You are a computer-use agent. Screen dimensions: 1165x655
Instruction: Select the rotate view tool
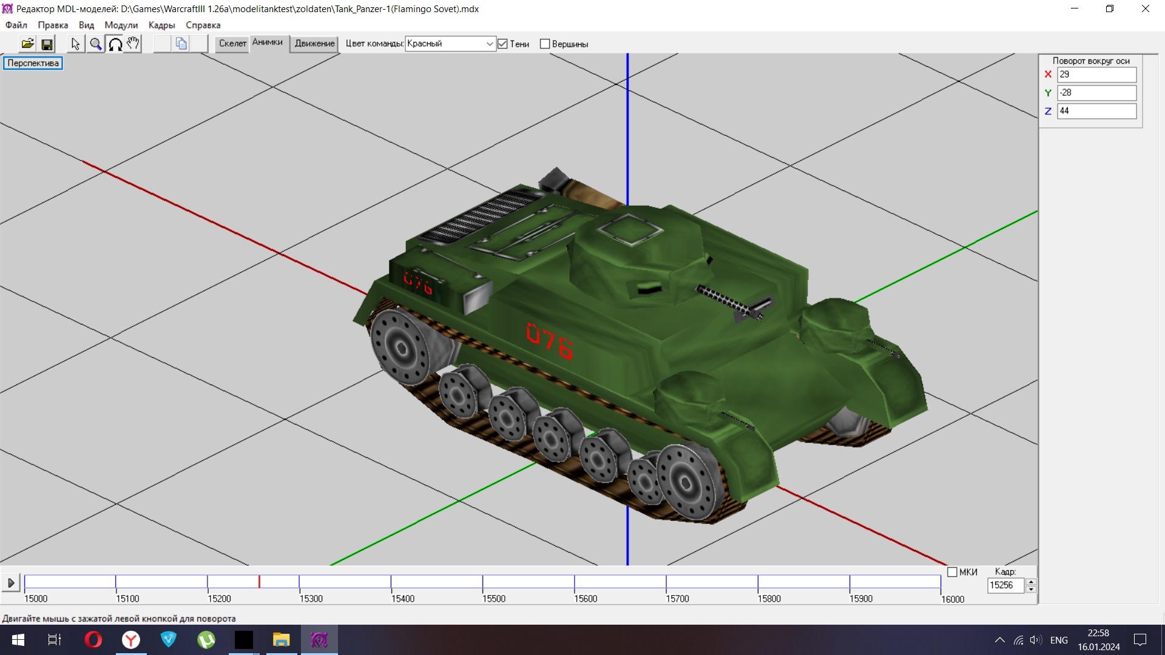[115, 44]
